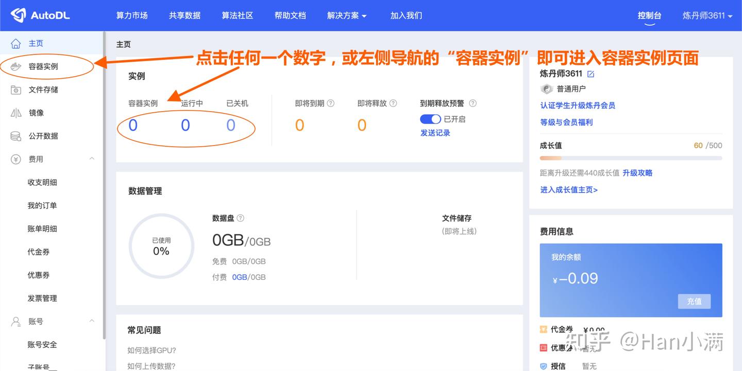Screen dimensions: 742x371
Task: Click the 运行中 count number
Action: click(x=185, y=125)
